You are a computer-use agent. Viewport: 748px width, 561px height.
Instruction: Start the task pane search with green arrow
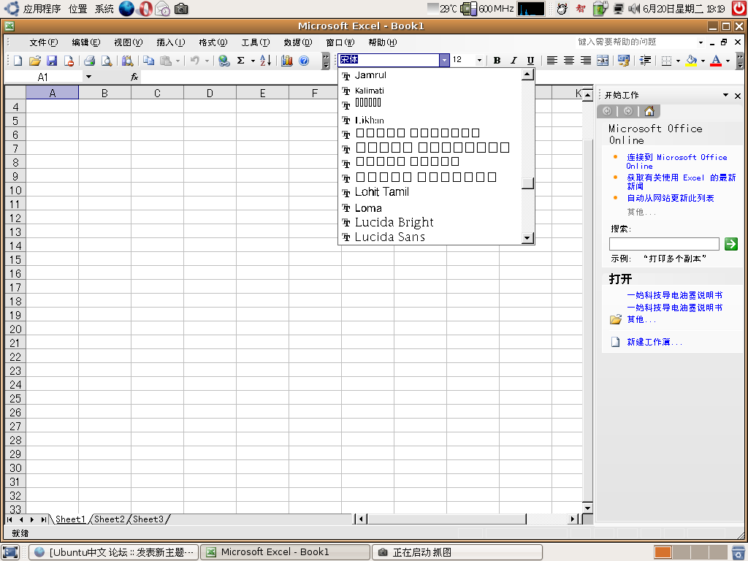[x=730, y=244]
